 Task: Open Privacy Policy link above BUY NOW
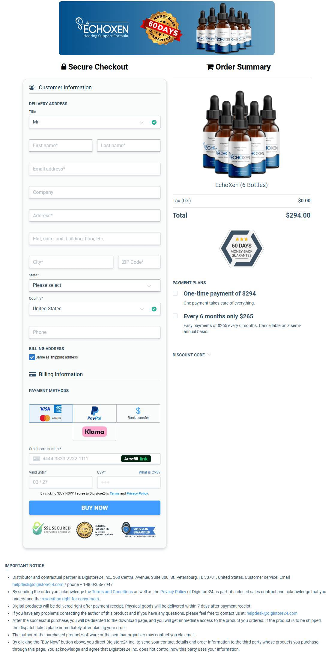[137, 493]
